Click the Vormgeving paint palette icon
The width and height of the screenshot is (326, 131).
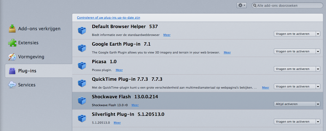point(12,57)
